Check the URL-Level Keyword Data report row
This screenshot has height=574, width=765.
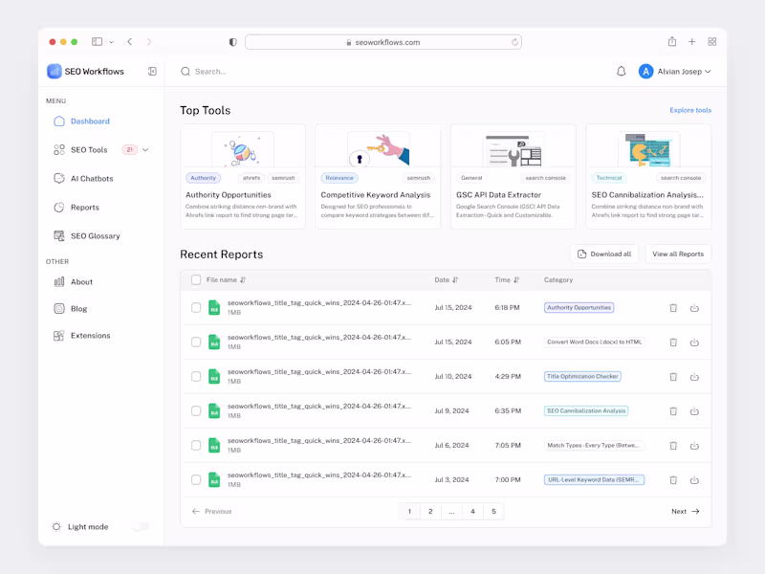click(196, 479)
